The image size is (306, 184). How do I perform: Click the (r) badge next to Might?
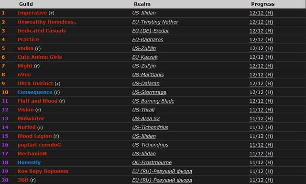tap(37, 66)
